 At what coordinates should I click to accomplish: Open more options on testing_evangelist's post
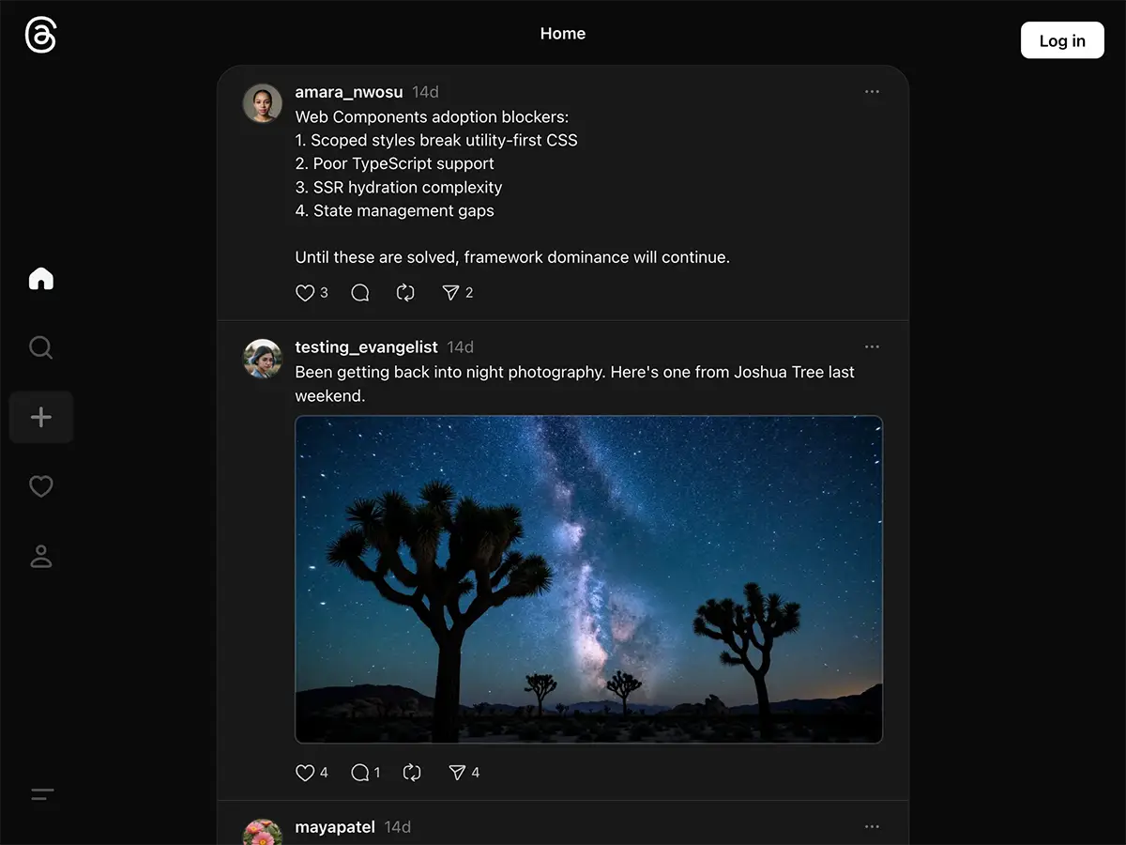872,346
